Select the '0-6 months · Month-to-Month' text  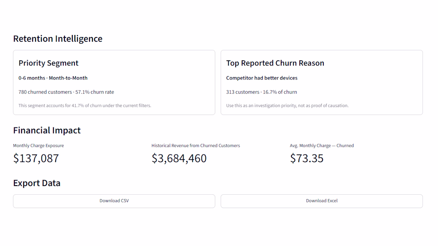click(53, 78)
